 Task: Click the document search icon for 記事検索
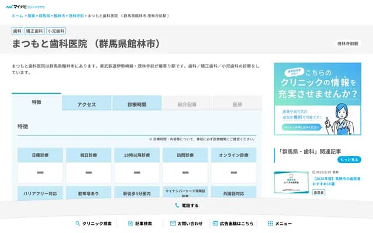129,223
